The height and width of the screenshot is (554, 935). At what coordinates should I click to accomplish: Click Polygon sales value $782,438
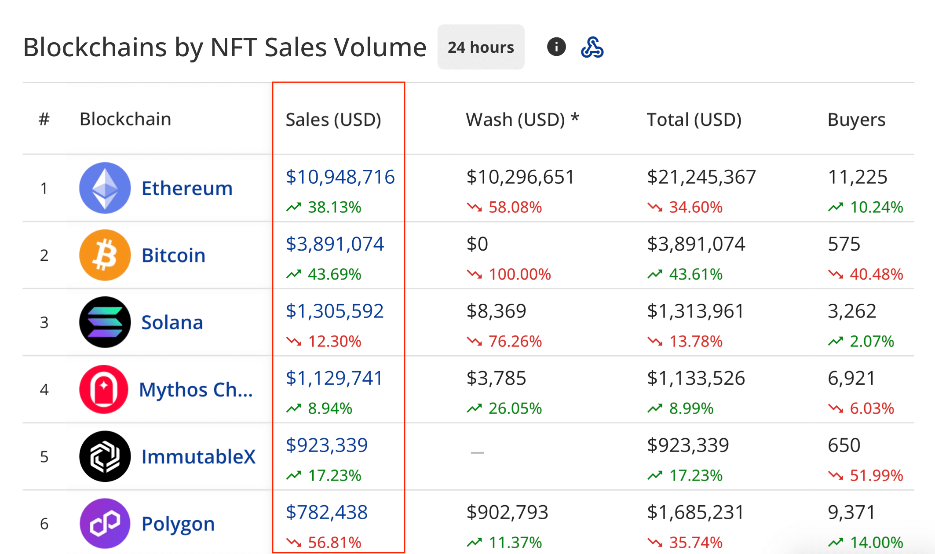(327, 512)
